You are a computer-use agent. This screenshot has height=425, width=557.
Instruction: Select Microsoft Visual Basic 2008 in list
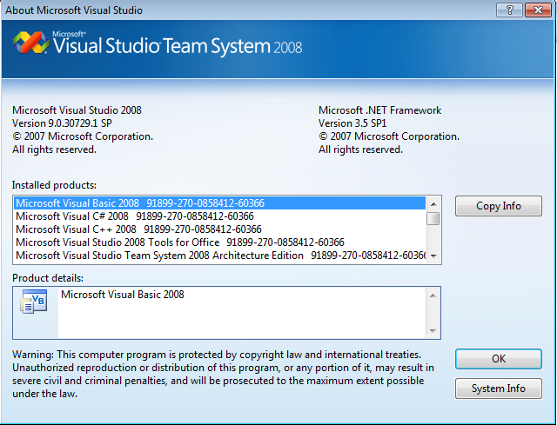pyautogui.click(x=220, y=203)
